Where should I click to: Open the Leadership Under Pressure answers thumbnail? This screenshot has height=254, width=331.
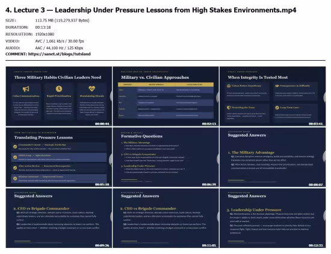273,218
